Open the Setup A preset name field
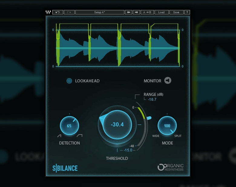 point(100,12)
